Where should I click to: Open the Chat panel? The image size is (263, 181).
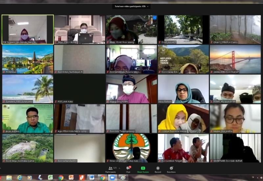[128, 169]
